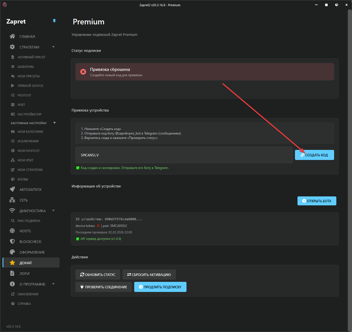Screen dimensions: 352x332
Task: Click the АКТИВНЫЙ ПРЕСЕТ file icon
Action: point(13,57)
